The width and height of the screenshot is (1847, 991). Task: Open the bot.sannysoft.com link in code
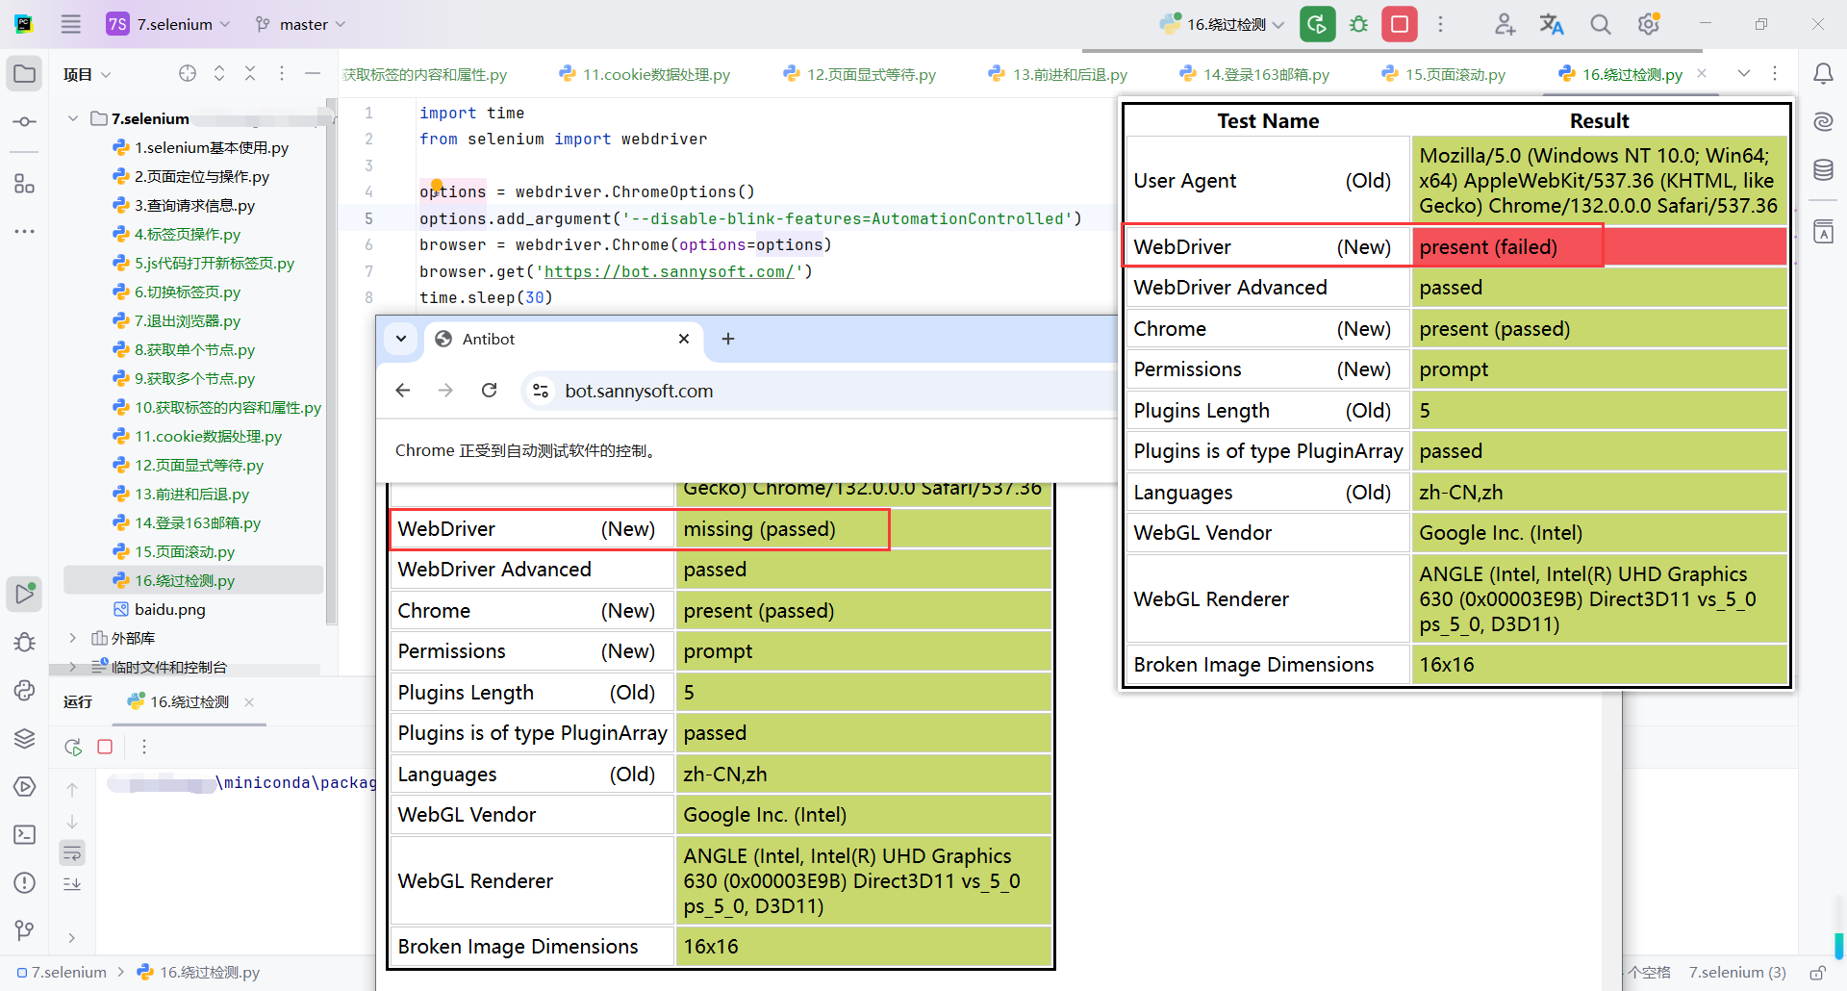click(x=669, y=271)
